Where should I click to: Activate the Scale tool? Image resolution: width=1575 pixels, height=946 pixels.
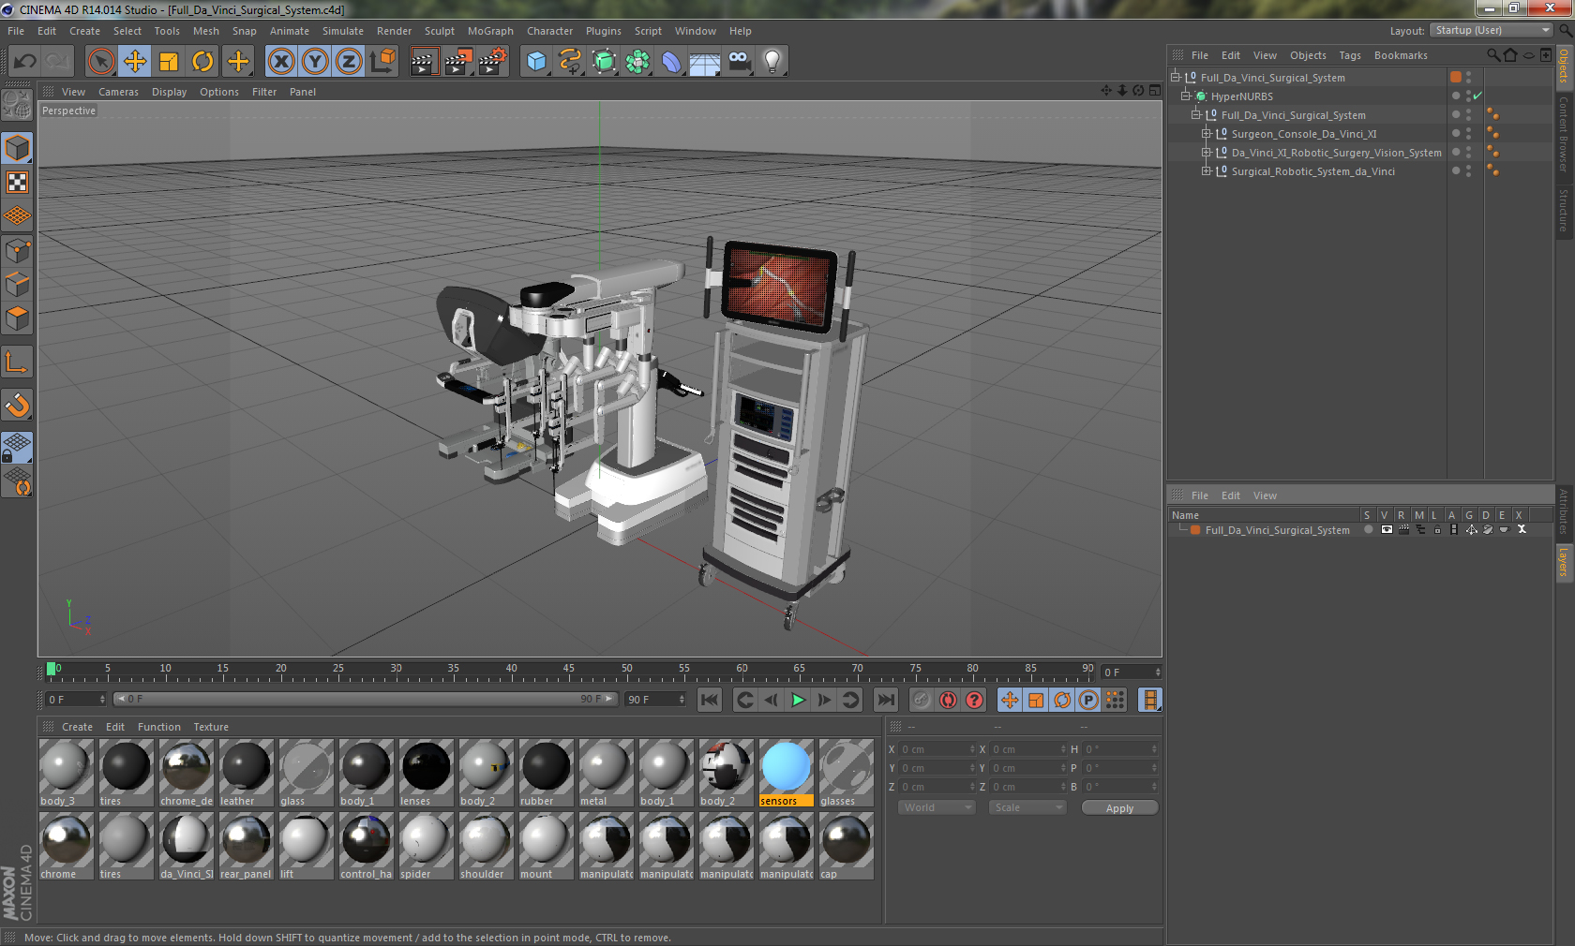(x=169, y=62)
